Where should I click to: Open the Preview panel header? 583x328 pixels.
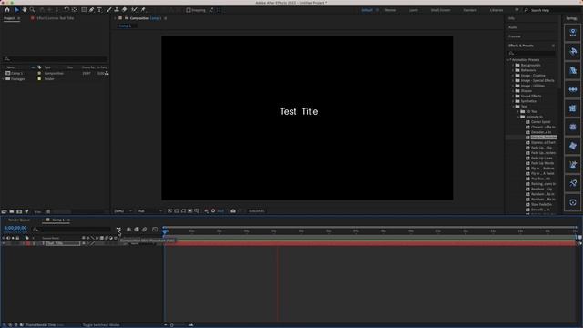[514, 36]
